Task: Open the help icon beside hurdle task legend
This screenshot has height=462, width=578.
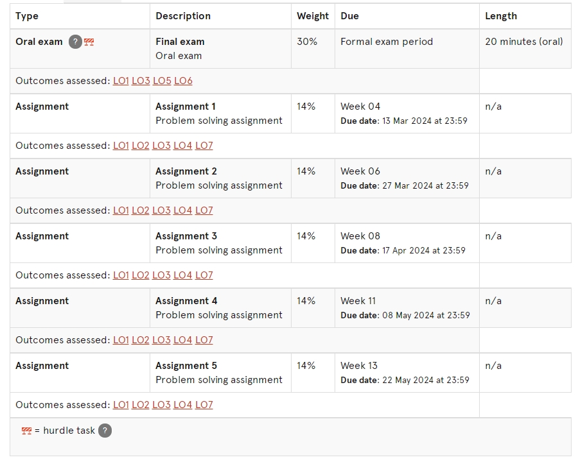Action: click(105, 431)
